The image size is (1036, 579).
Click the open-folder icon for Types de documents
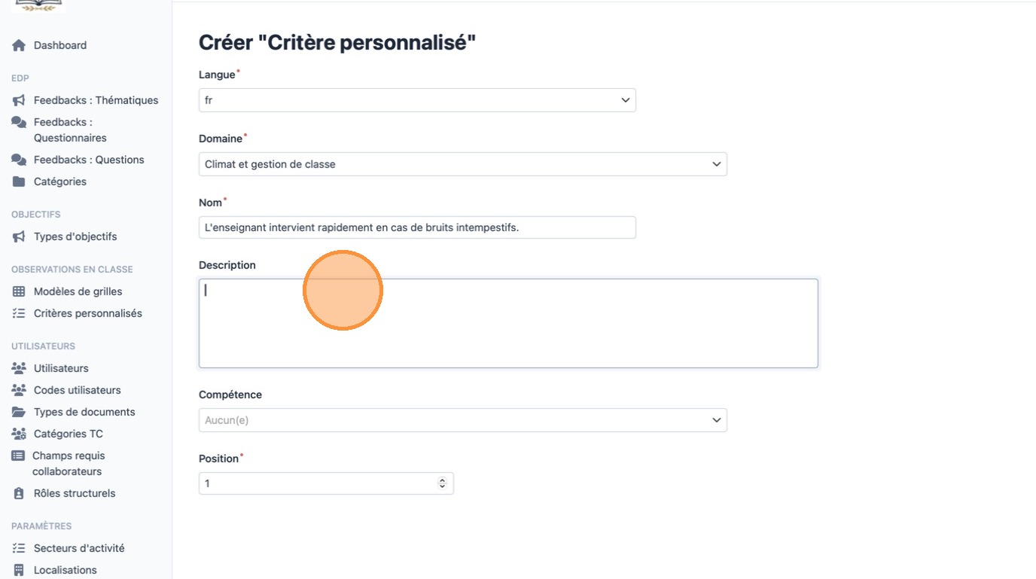[19, 412]
